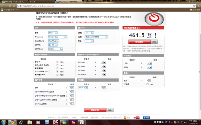Screen dimensions: 201x125
Task: Open the CPU vendor Intel dropdown
Action: pyautogui.click(x=53, y=33)
